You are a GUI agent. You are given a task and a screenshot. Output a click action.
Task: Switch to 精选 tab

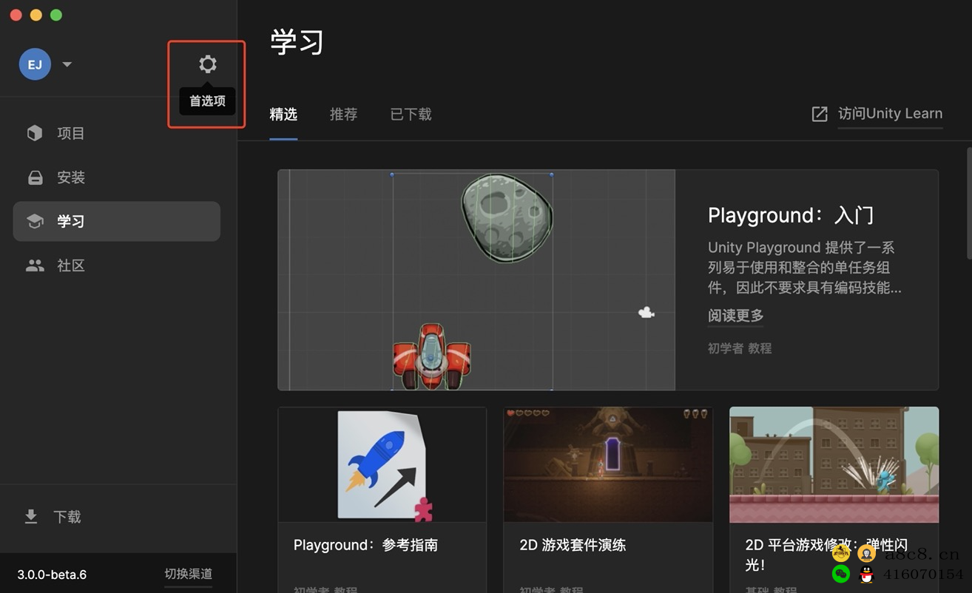point(283,115)
